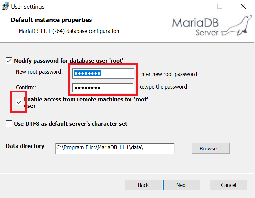Screen dimensions: 255x198
Task: Click the 'Default instance properties' heading
Action: (51, 20)
